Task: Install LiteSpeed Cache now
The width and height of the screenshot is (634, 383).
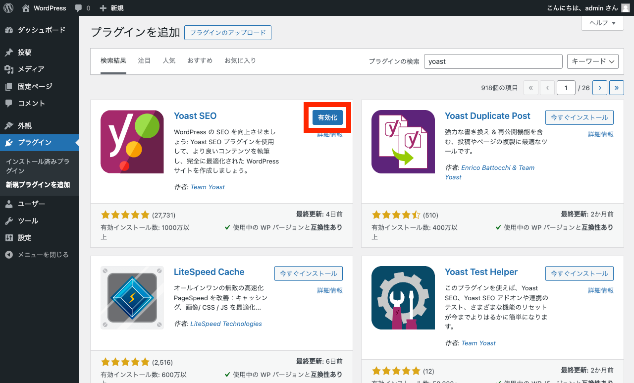Action: [309, 274]
